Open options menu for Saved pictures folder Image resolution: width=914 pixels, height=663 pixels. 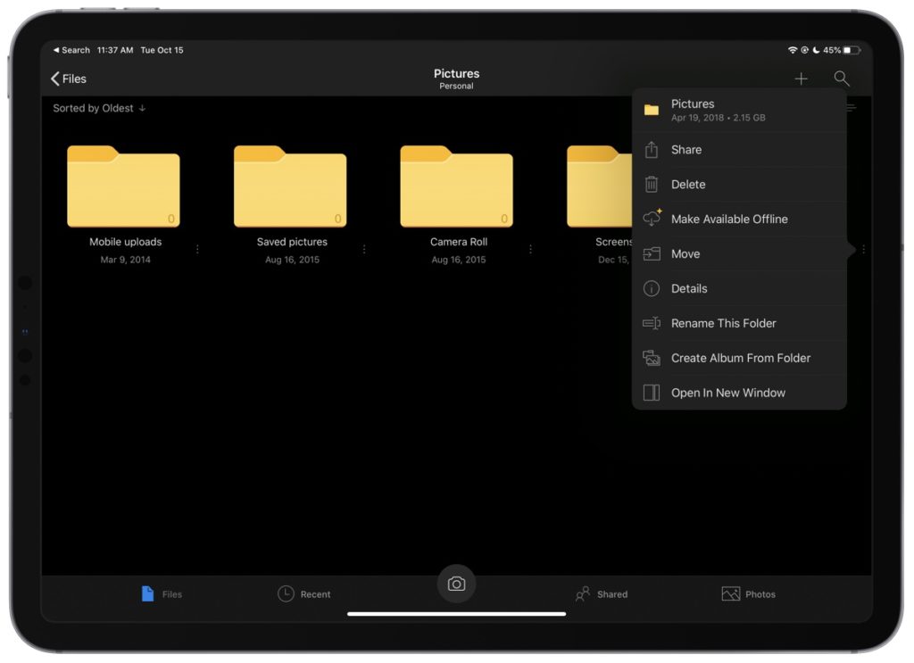point(364,250)
